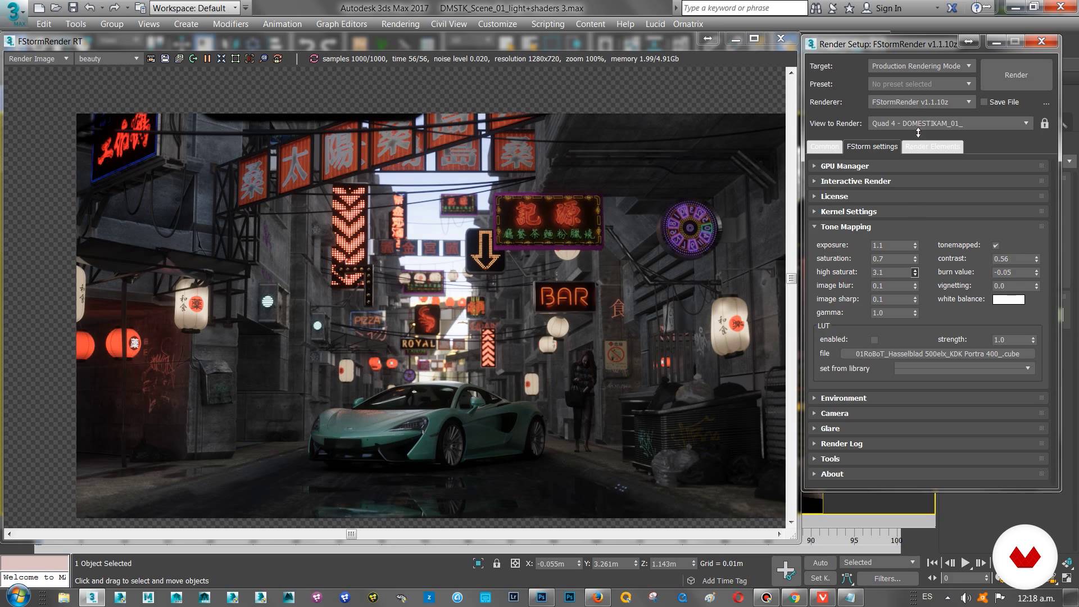Undo last action via arrow icon
This screenshot has width=1079, height=607.
coord(89,8)
